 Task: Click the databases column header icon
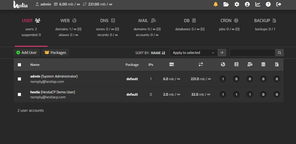pos(263,65)
